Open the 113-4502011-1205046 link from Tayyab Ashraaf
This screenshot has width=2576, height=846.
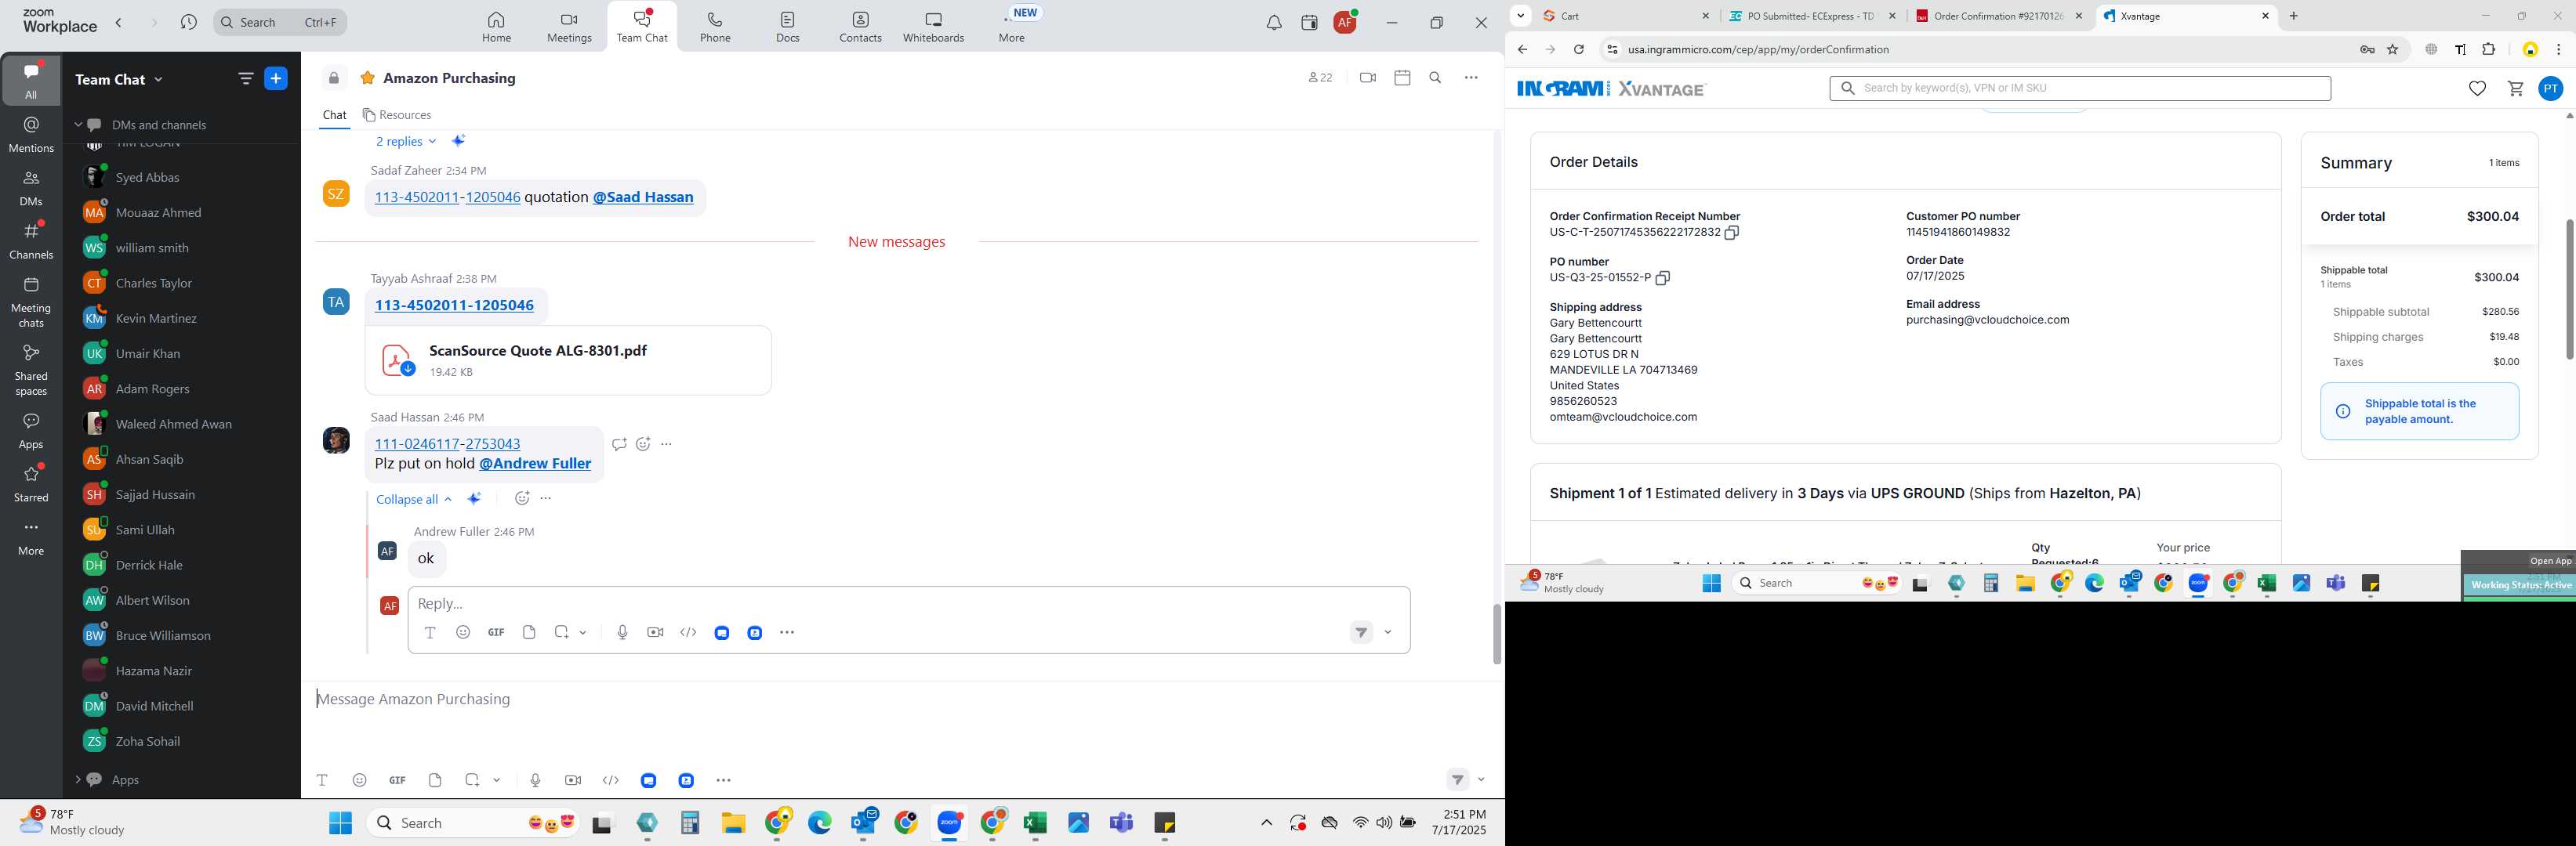(454, 305)
